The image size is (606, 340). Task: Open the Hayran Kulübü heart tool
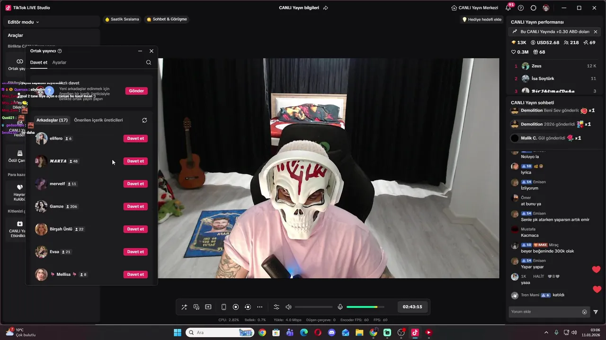19,187
